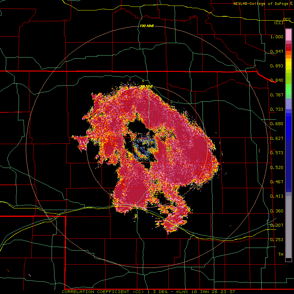Select the 0.680 legend value

click(x=277, y=124)
